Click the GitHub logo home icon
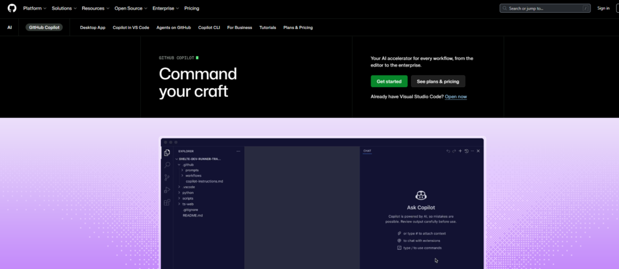The width and height of the screenshot is (619, 269). point(12,8)
